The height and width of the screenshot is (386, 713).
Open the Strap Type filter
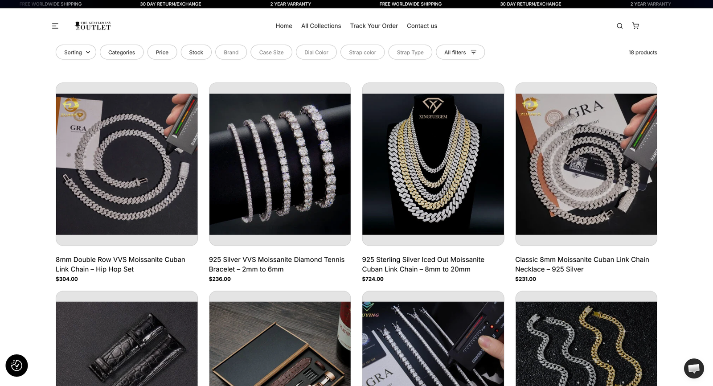410,52
